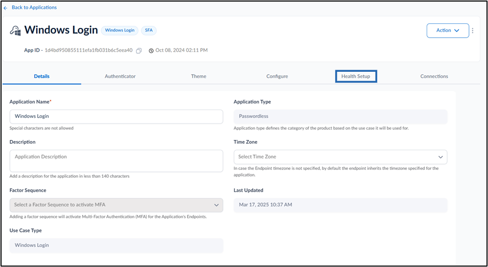Click the Time Zone label

246,142
